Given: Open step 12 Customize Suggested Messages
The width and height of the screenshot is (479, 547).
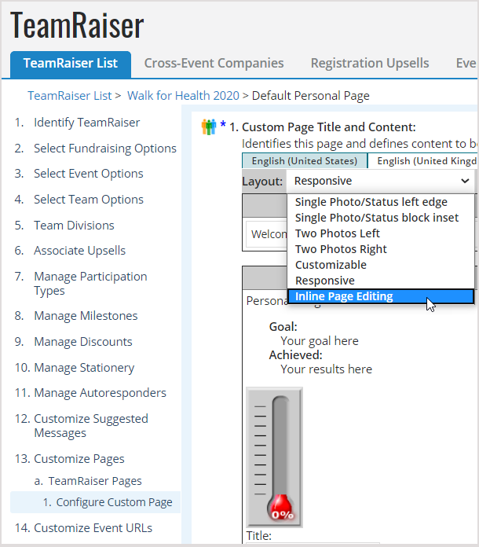Looking at the screenshot, I should (x=90, y=426).
